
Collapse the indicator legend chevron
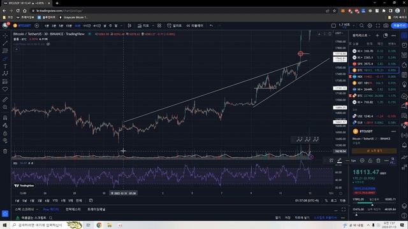click(x=17, y=49)
